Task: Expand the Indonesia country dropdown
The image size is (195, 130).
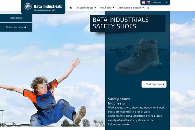Action: (160, 2)
